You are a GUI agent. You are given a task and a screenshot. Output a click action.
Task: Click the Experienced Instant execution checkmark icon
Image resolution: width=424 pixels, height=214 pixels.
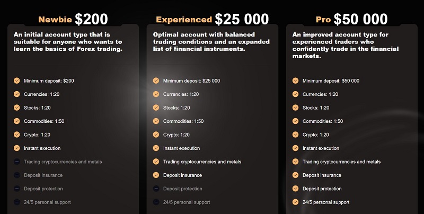pos(156,148)
